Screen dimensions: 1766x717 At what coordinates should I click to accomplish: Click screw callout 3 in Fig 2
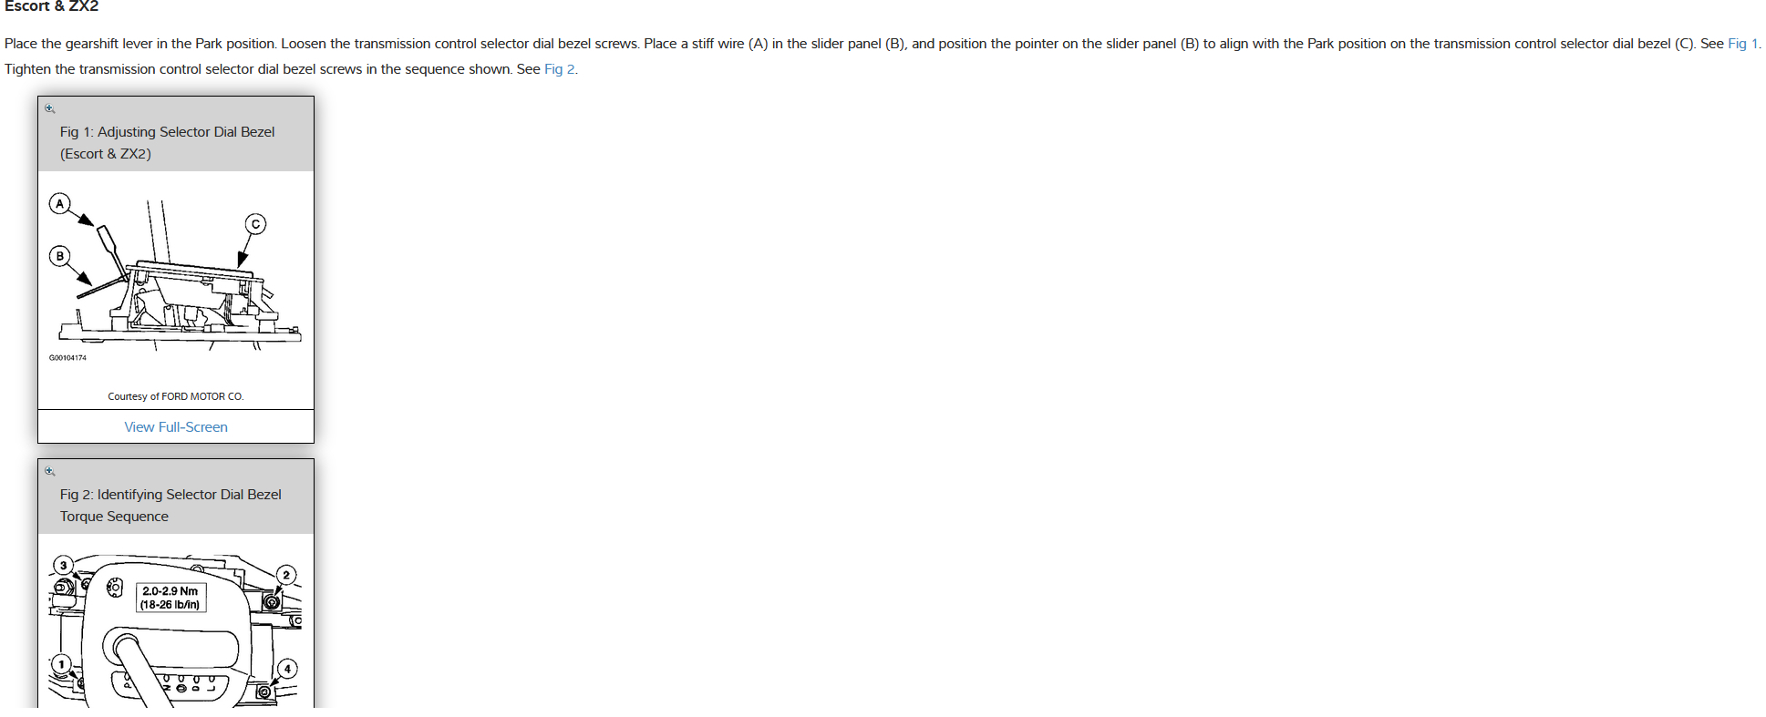click(x=63, y=565)
